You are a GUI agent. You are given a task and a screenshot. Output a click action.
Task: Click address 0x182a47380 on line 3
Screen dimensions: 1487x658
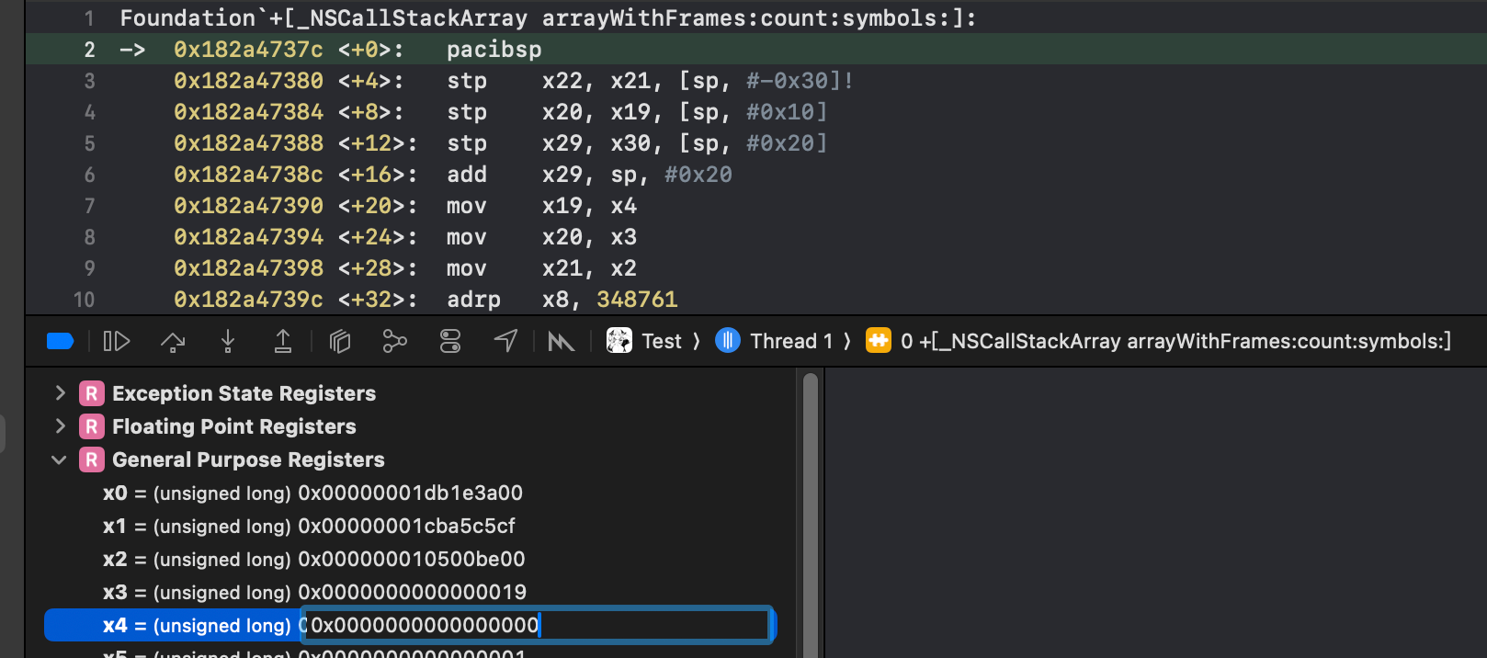[248, 81]
